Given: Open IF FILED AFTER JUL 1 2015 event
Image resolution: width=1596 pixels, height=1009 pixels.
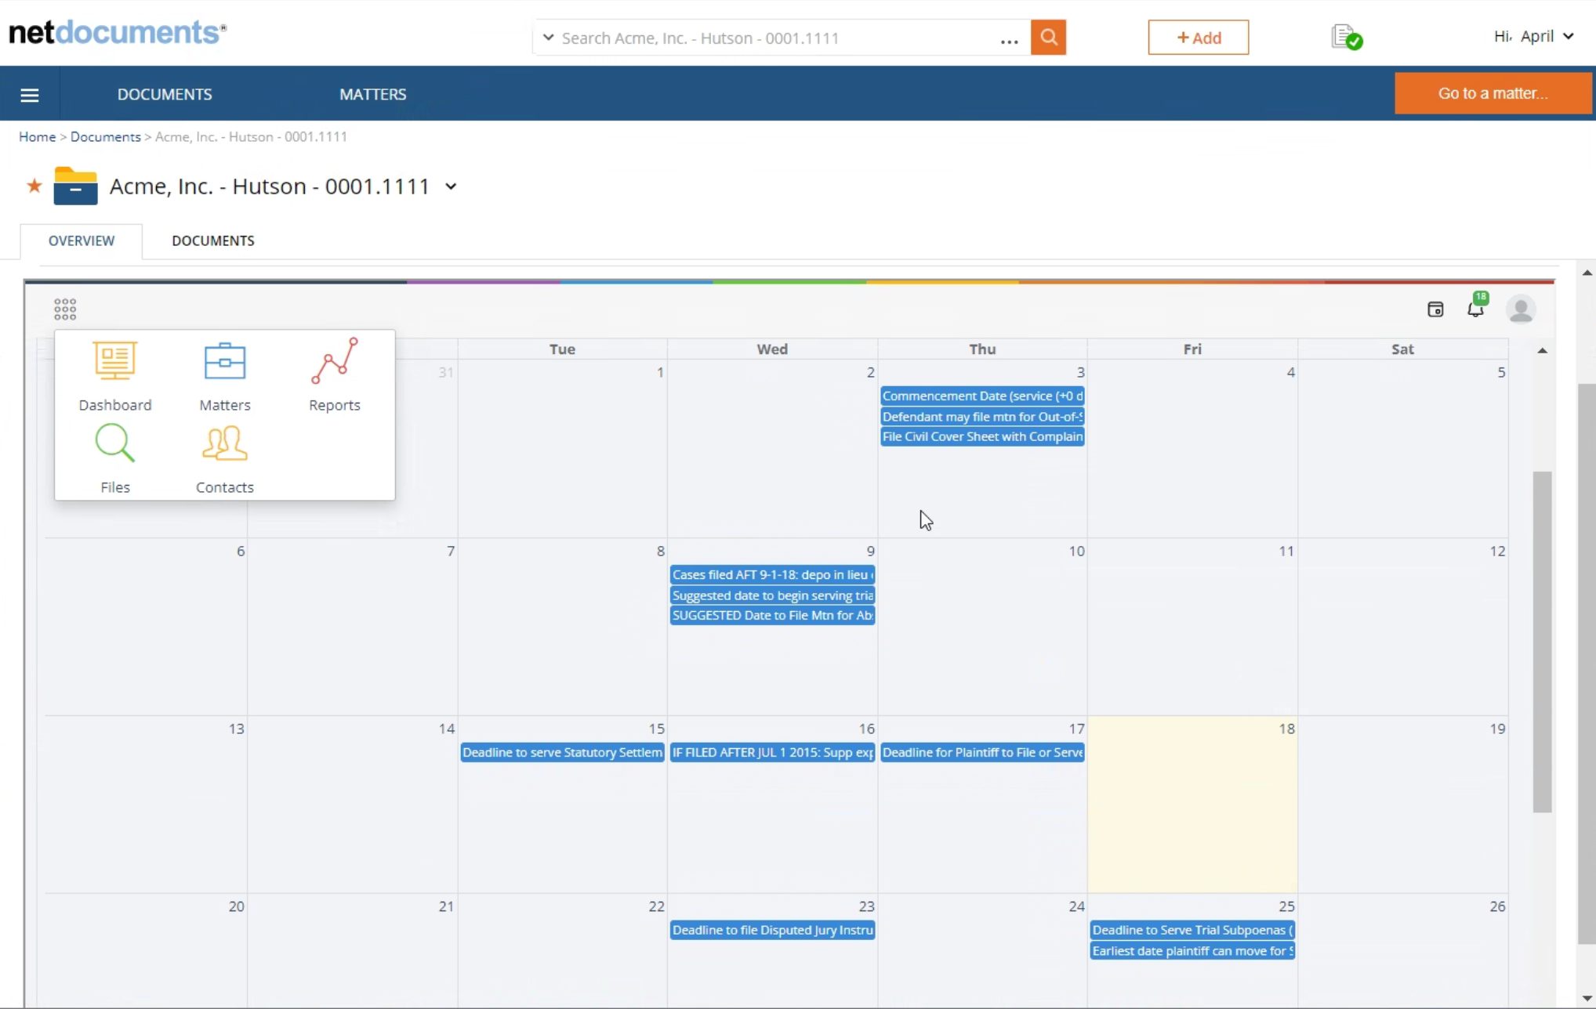Looking at the screenshot, I should pos(772,752).
